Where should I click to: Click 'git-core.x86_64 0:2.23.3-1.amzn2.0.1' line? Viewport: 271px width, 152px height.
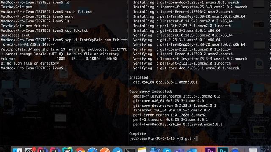[x=170, y=101]
